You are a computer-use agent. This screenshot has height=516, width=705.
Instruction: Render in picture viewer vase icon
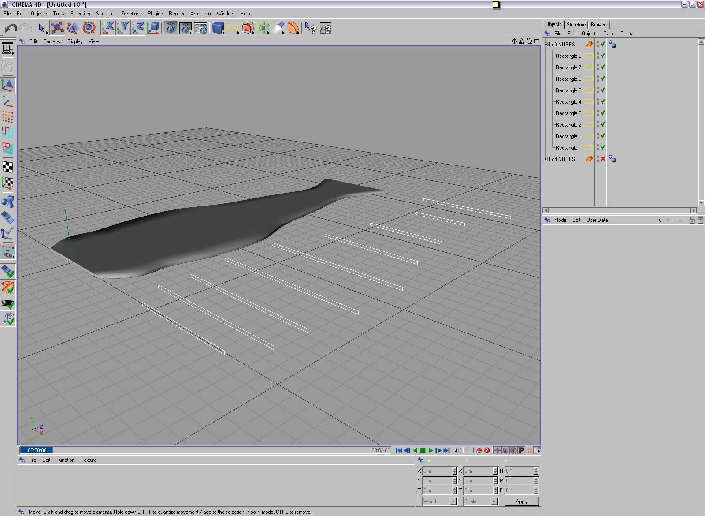point(186,28)
